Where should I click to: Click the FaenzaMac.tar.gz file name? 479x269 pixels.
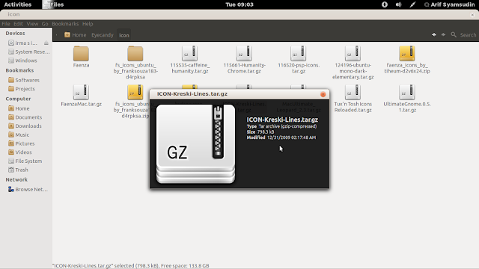82,104
